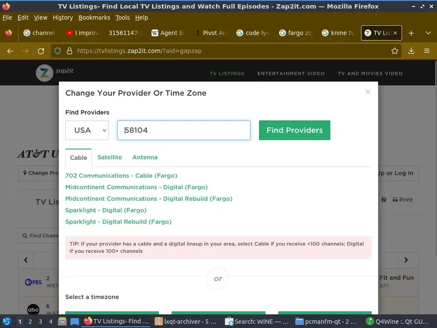Choose Midcontinent Communications - Digital (Fargo)
The height and width of the screenshot is (328, 437).
pyautogui.click(x=137, y=187)
